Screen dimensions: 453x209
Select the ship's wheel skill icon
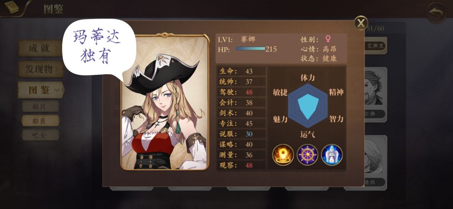(307, 155)
